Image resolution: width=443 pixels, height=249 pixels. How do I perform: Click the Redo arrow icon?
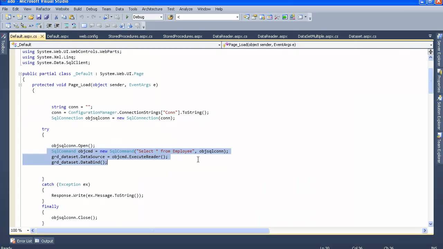[93, 17]
